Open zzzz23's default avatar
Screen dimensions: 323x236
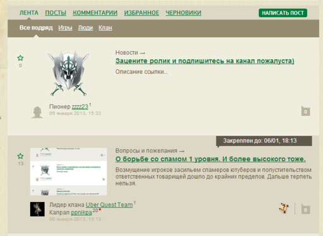coord(37,113)
